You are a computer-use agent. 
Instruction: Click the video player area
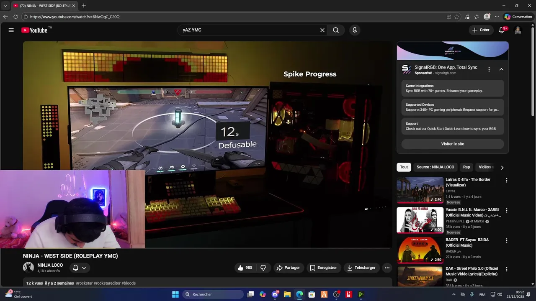(207, 145)
